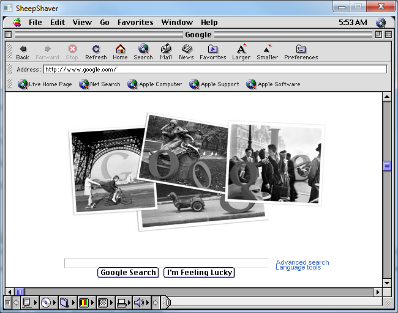Click the horizontal scrollbar thumb
Image resolution: width=398 pixels, height=313 pixels.
[19, 292]
